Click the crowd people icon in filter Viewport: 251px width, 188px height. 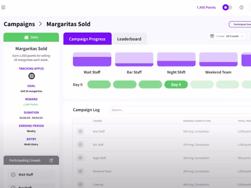pyautogui.click(x=212, y=36)
